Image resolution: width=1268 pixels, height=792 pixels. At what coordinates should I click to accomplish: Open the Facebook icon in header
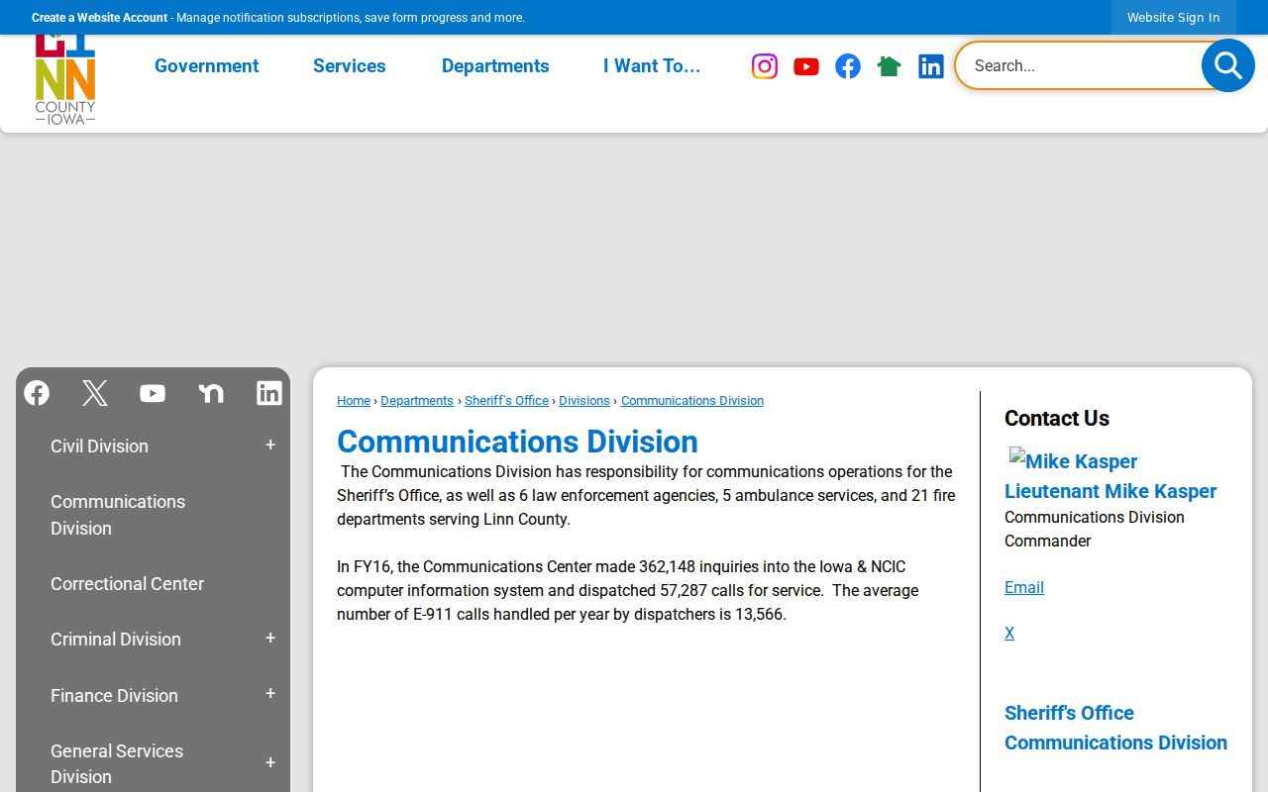tap(848, 66)
